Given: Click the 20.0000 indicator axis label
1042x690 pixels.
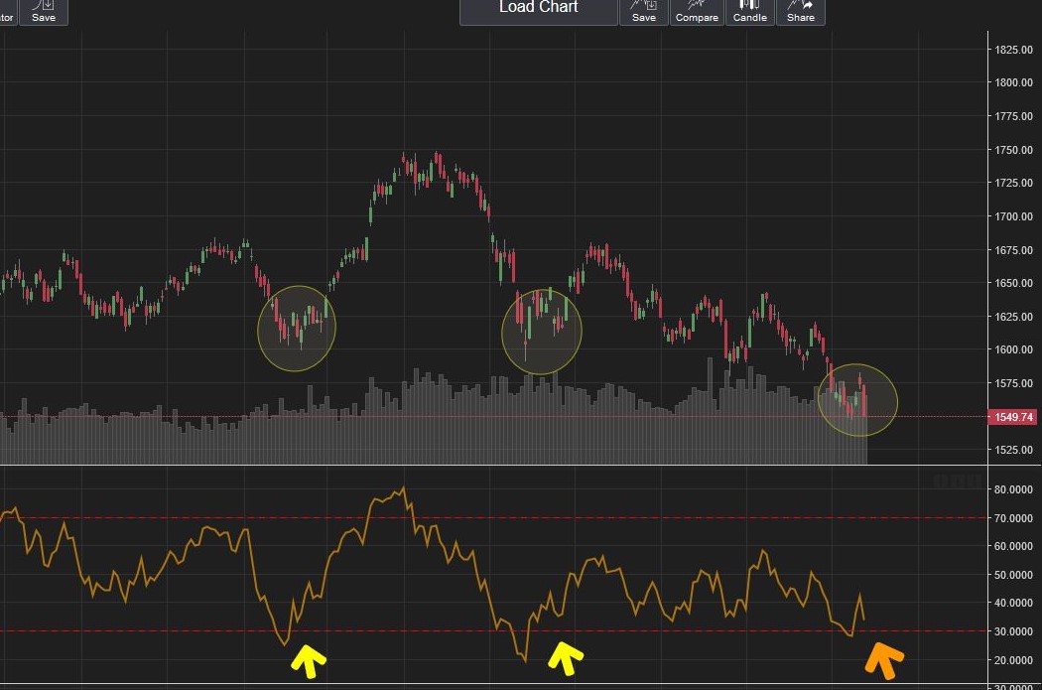Looking at the screenshot, I should 1013,660.
